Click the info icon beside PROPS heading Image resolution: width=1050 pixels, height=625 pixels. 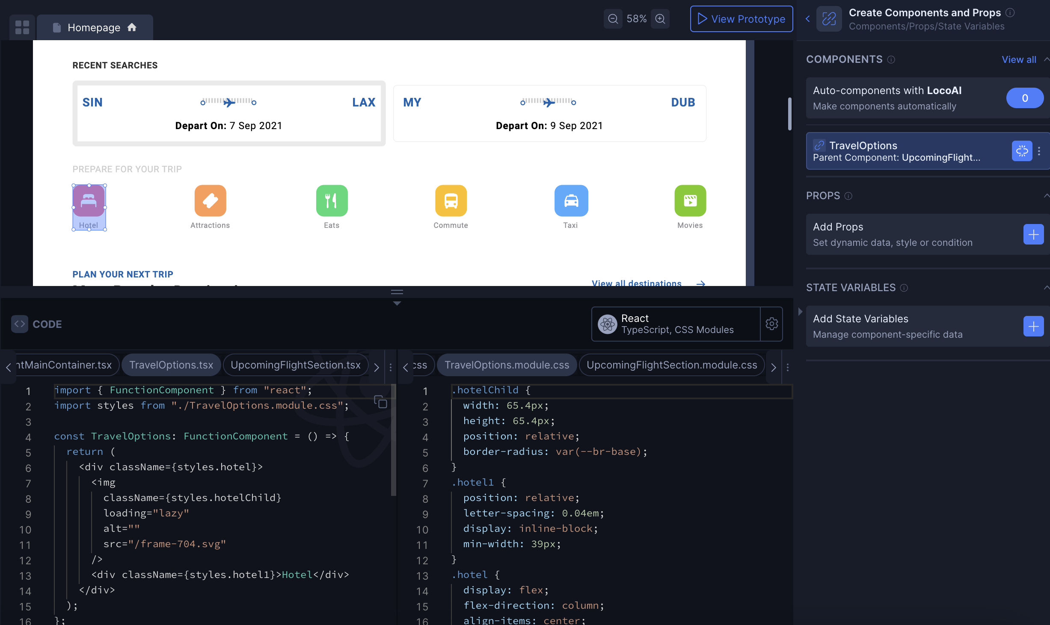(x=849, y=196)
